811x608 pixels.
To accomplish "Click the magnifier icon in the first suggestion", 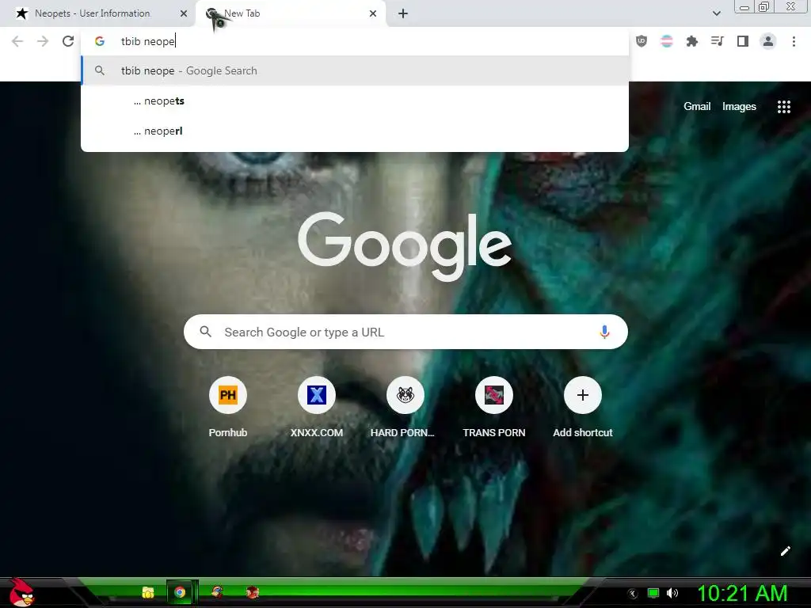I will tap(100, 70).
